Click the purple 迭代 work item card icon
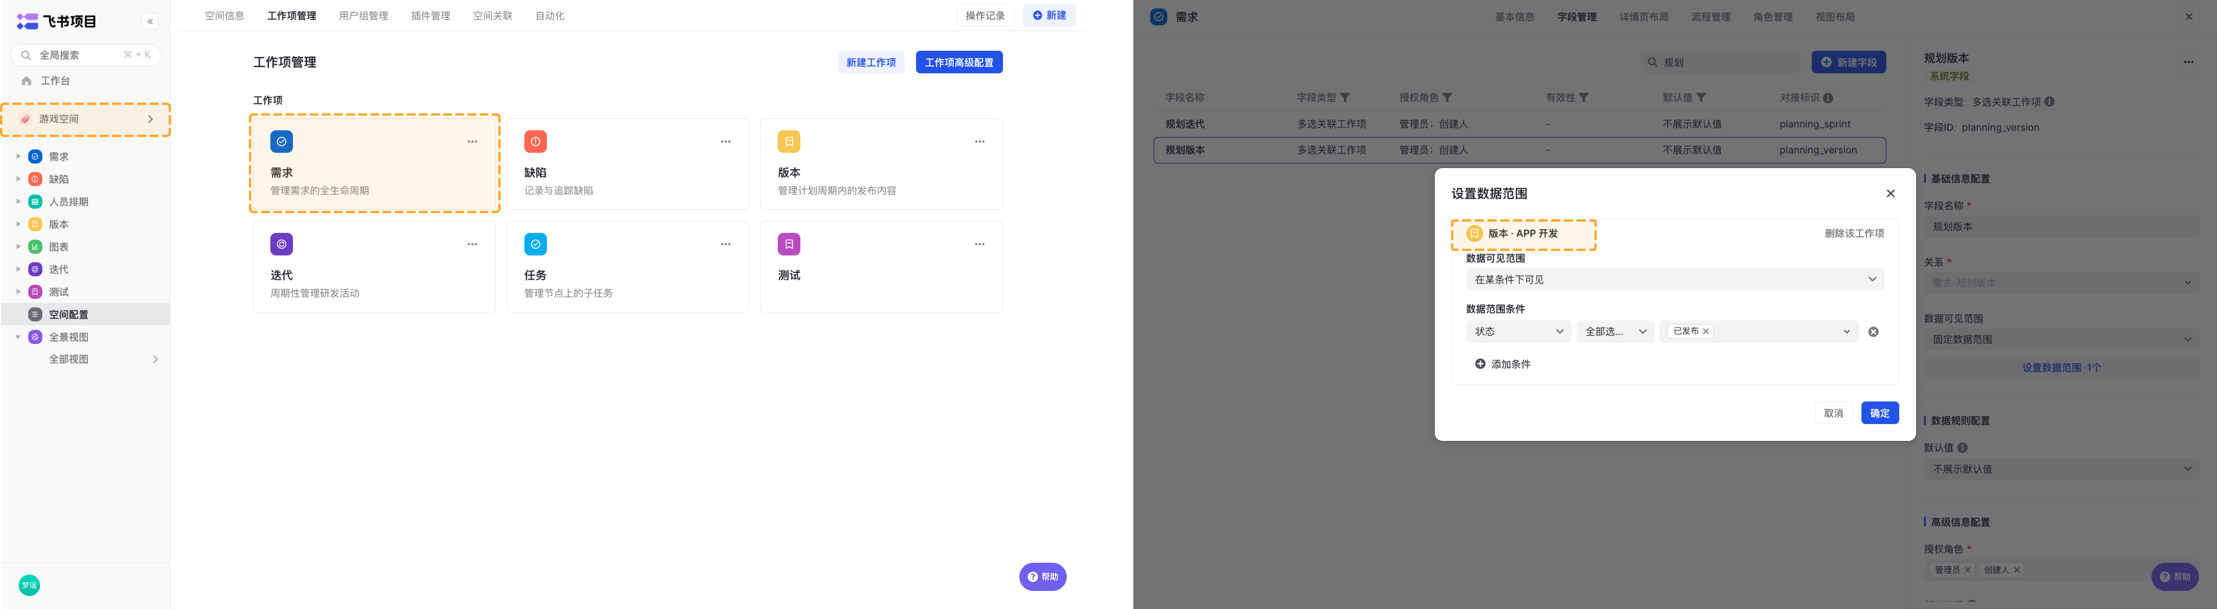This screenshot has width=2217, height=609. pos(281,244)
